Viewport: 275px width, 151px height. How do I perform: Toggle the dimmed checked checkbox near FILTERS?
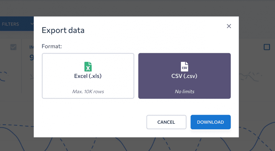point(13,47)
